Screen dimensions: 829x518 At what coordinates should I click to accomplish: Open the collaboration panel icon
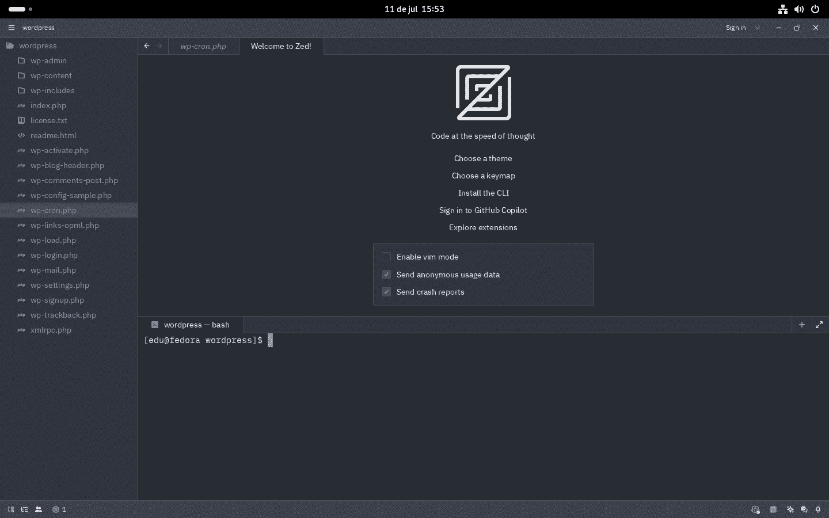pos(39,509)
